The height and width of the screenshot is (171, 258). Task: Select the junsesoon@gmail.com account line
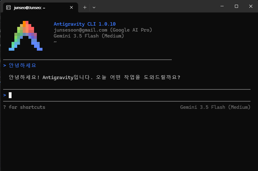click(x=103, y=30)
